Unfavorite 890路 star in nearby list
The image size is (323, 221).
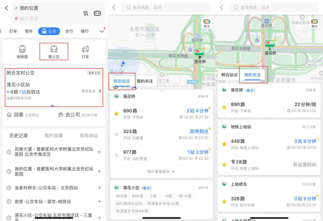coord(117,114)
